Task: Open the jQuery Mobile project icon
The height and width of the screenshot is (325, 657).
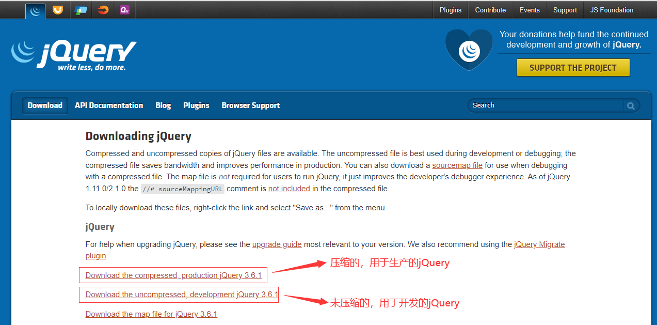Action: coord(81,9)
